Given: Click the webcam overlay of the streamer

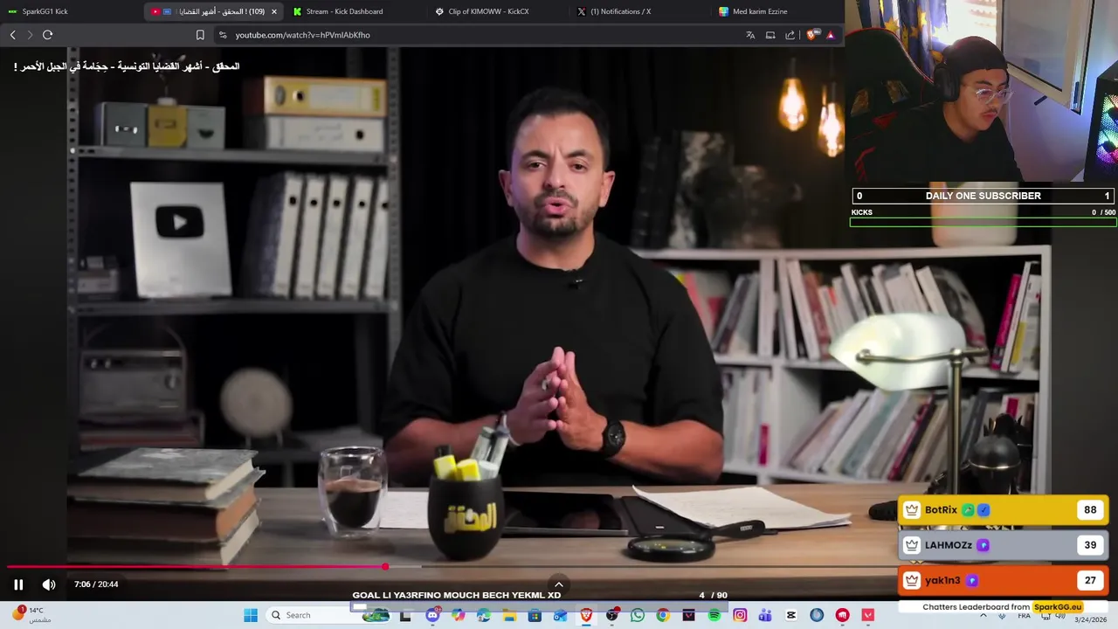Looking at the screenshot, I should click(x=982, y=91).
